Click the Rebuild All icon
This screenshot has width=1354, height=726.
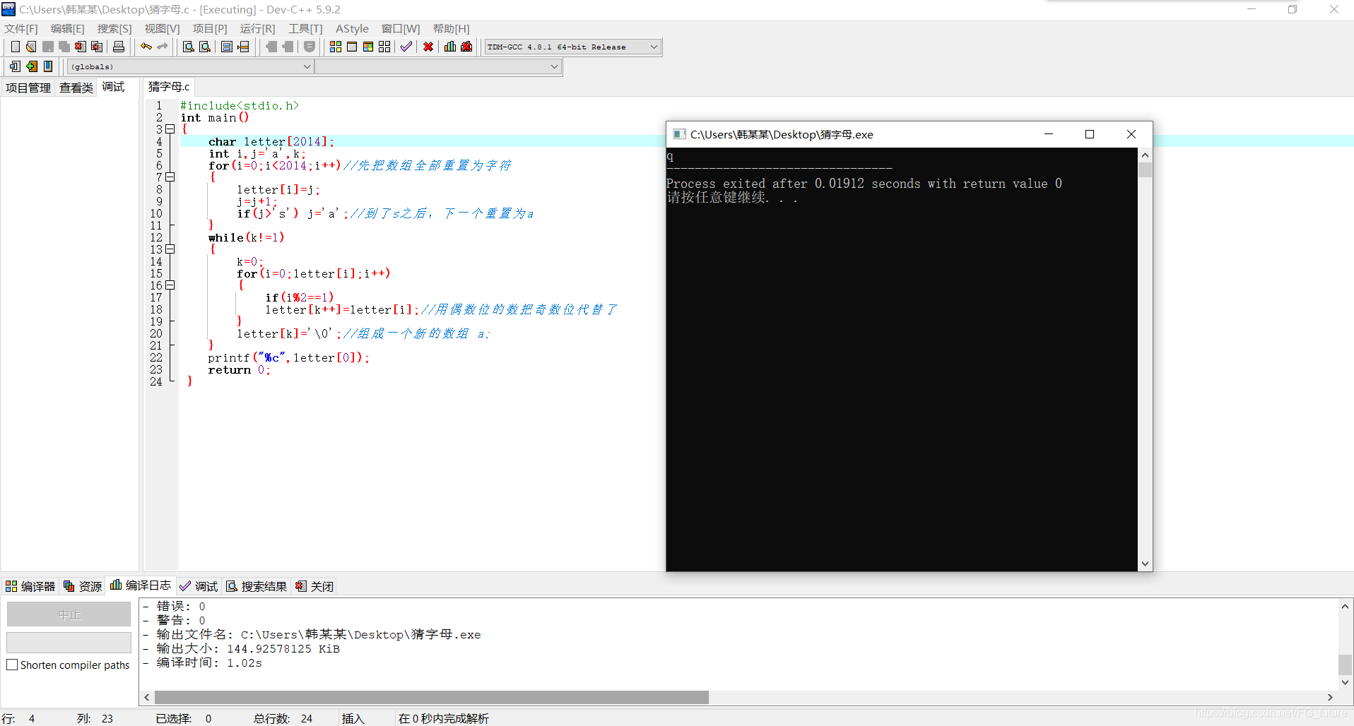tap(384, 47)
